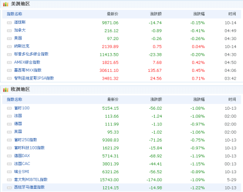Open the 标普多伦多综合指数 link
243x192 pixels.
[x=31, y=54]
